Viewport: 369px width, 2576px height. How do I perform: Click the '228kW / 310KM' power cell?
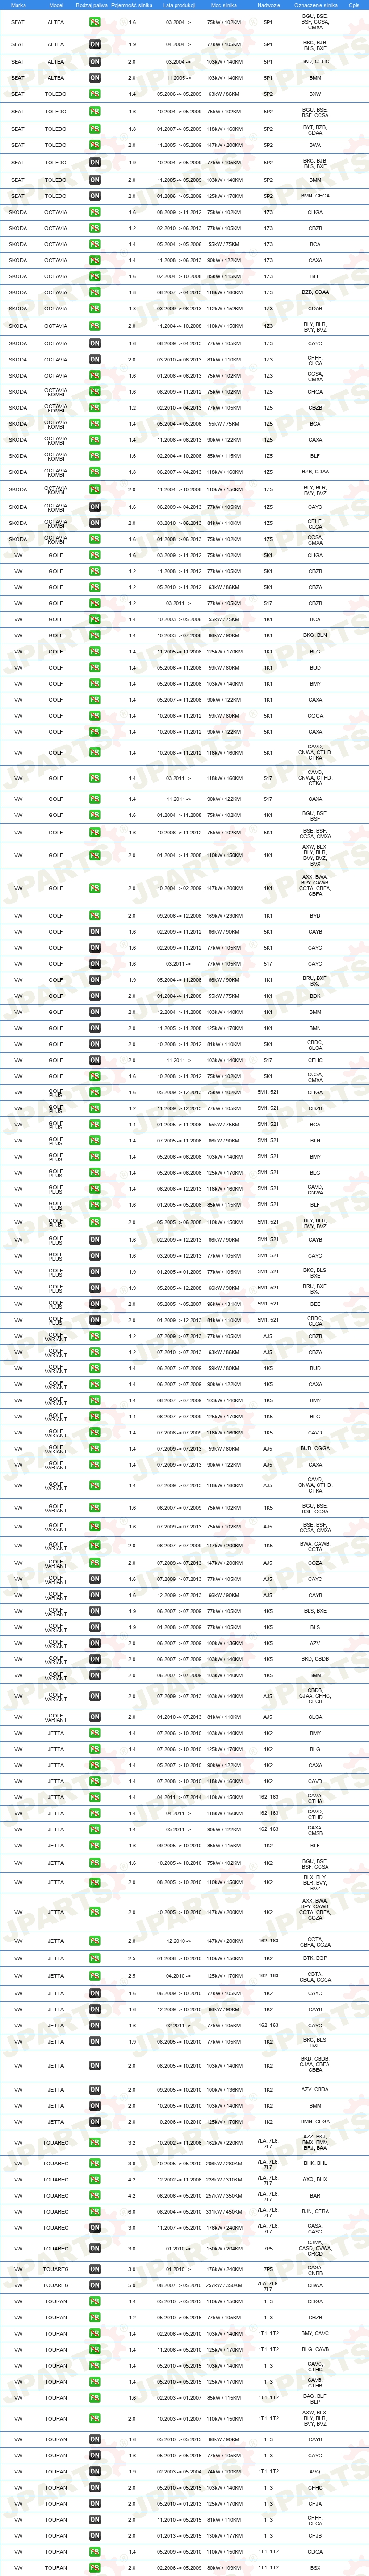224,2179
